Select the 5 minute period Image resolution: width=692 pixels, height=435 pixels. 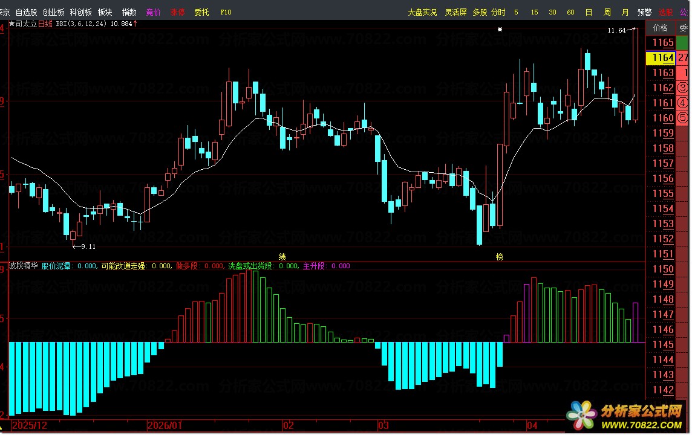click(517, 12)
